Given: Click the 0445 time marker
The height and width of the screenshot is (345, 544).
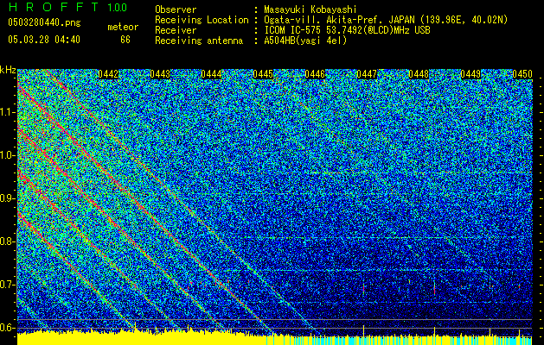Looking at the screenshot, I should pos(263,74).
